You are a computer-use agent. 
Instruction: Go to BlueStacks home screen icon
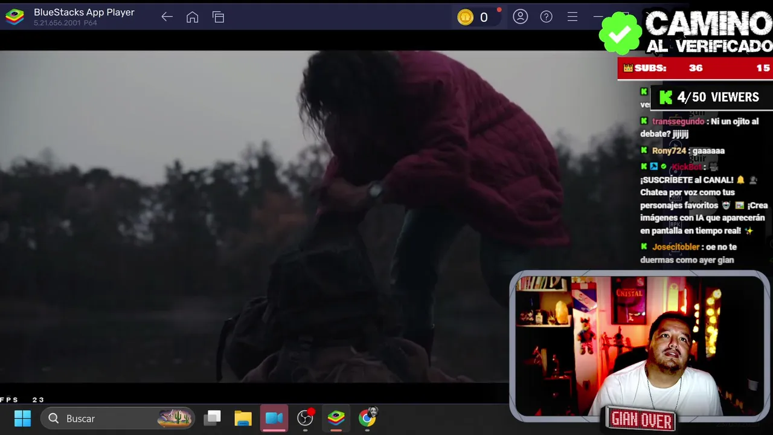[192, 17]
